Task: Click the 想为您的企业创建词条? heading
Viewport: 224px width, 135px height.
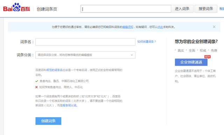Action: point(196,42)
